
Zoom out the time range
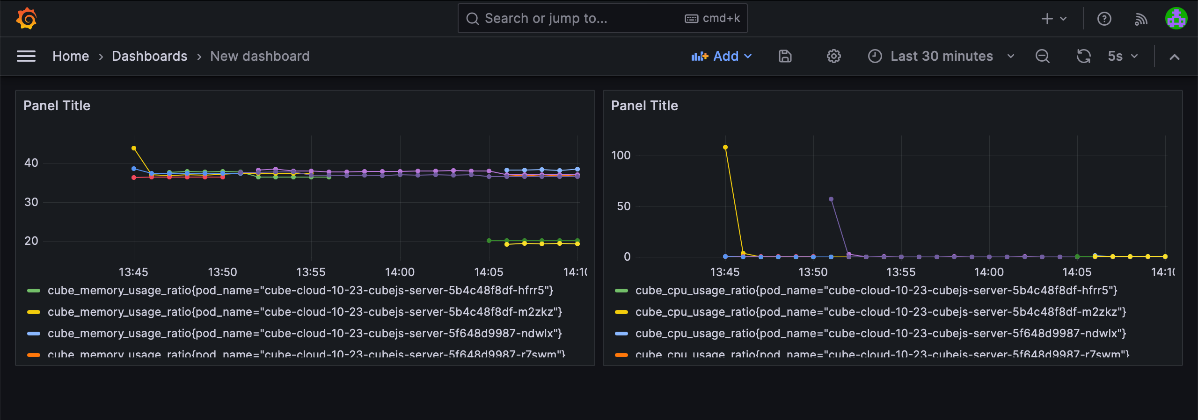click(x=1042, y=57)
